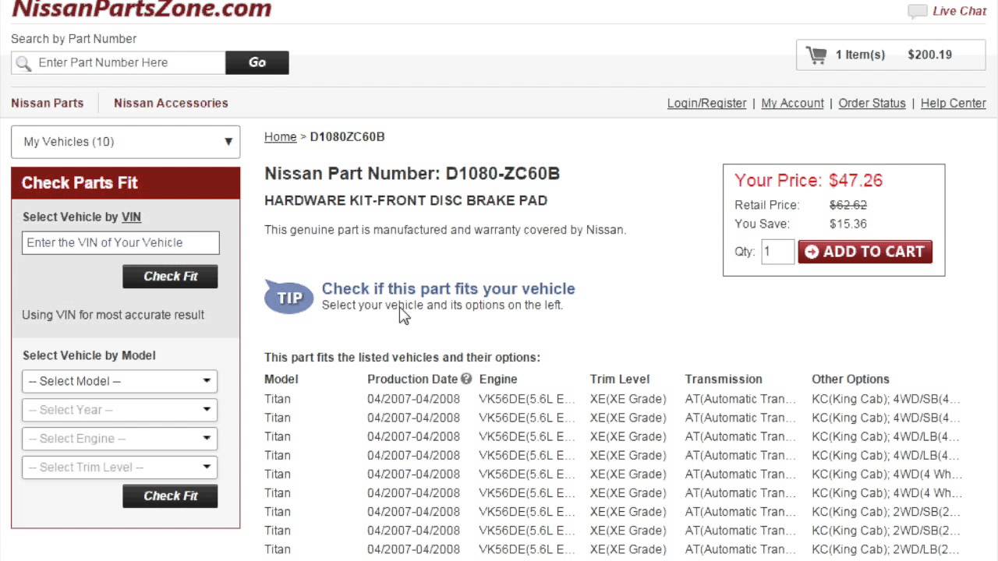
Task: Click the ADD TO CART button
Action: (865, 252)
